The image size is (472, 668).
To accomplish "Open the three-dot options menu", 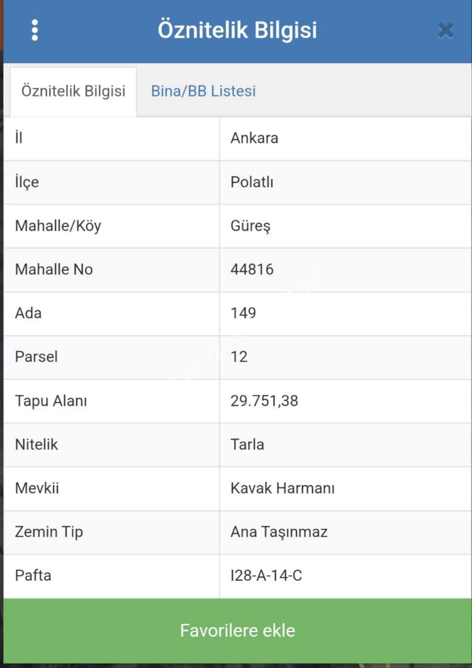I will [35, 30].
